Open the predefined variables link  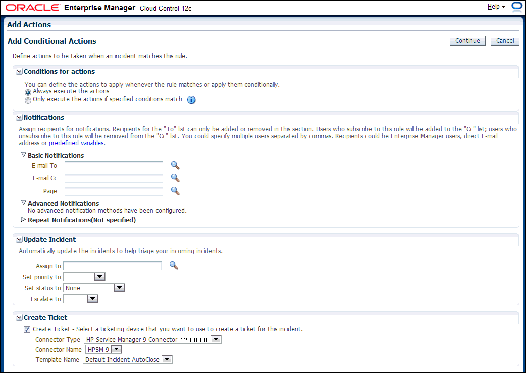point(76,143)
